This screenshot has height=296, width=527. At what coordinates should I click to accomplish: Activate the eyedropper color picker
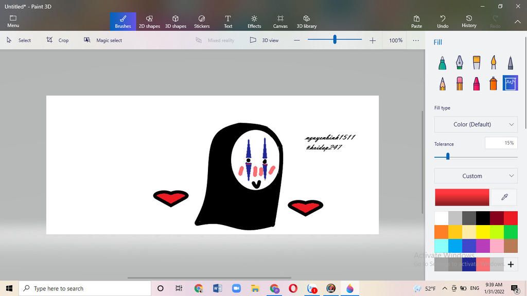click(x=504, y=197)
